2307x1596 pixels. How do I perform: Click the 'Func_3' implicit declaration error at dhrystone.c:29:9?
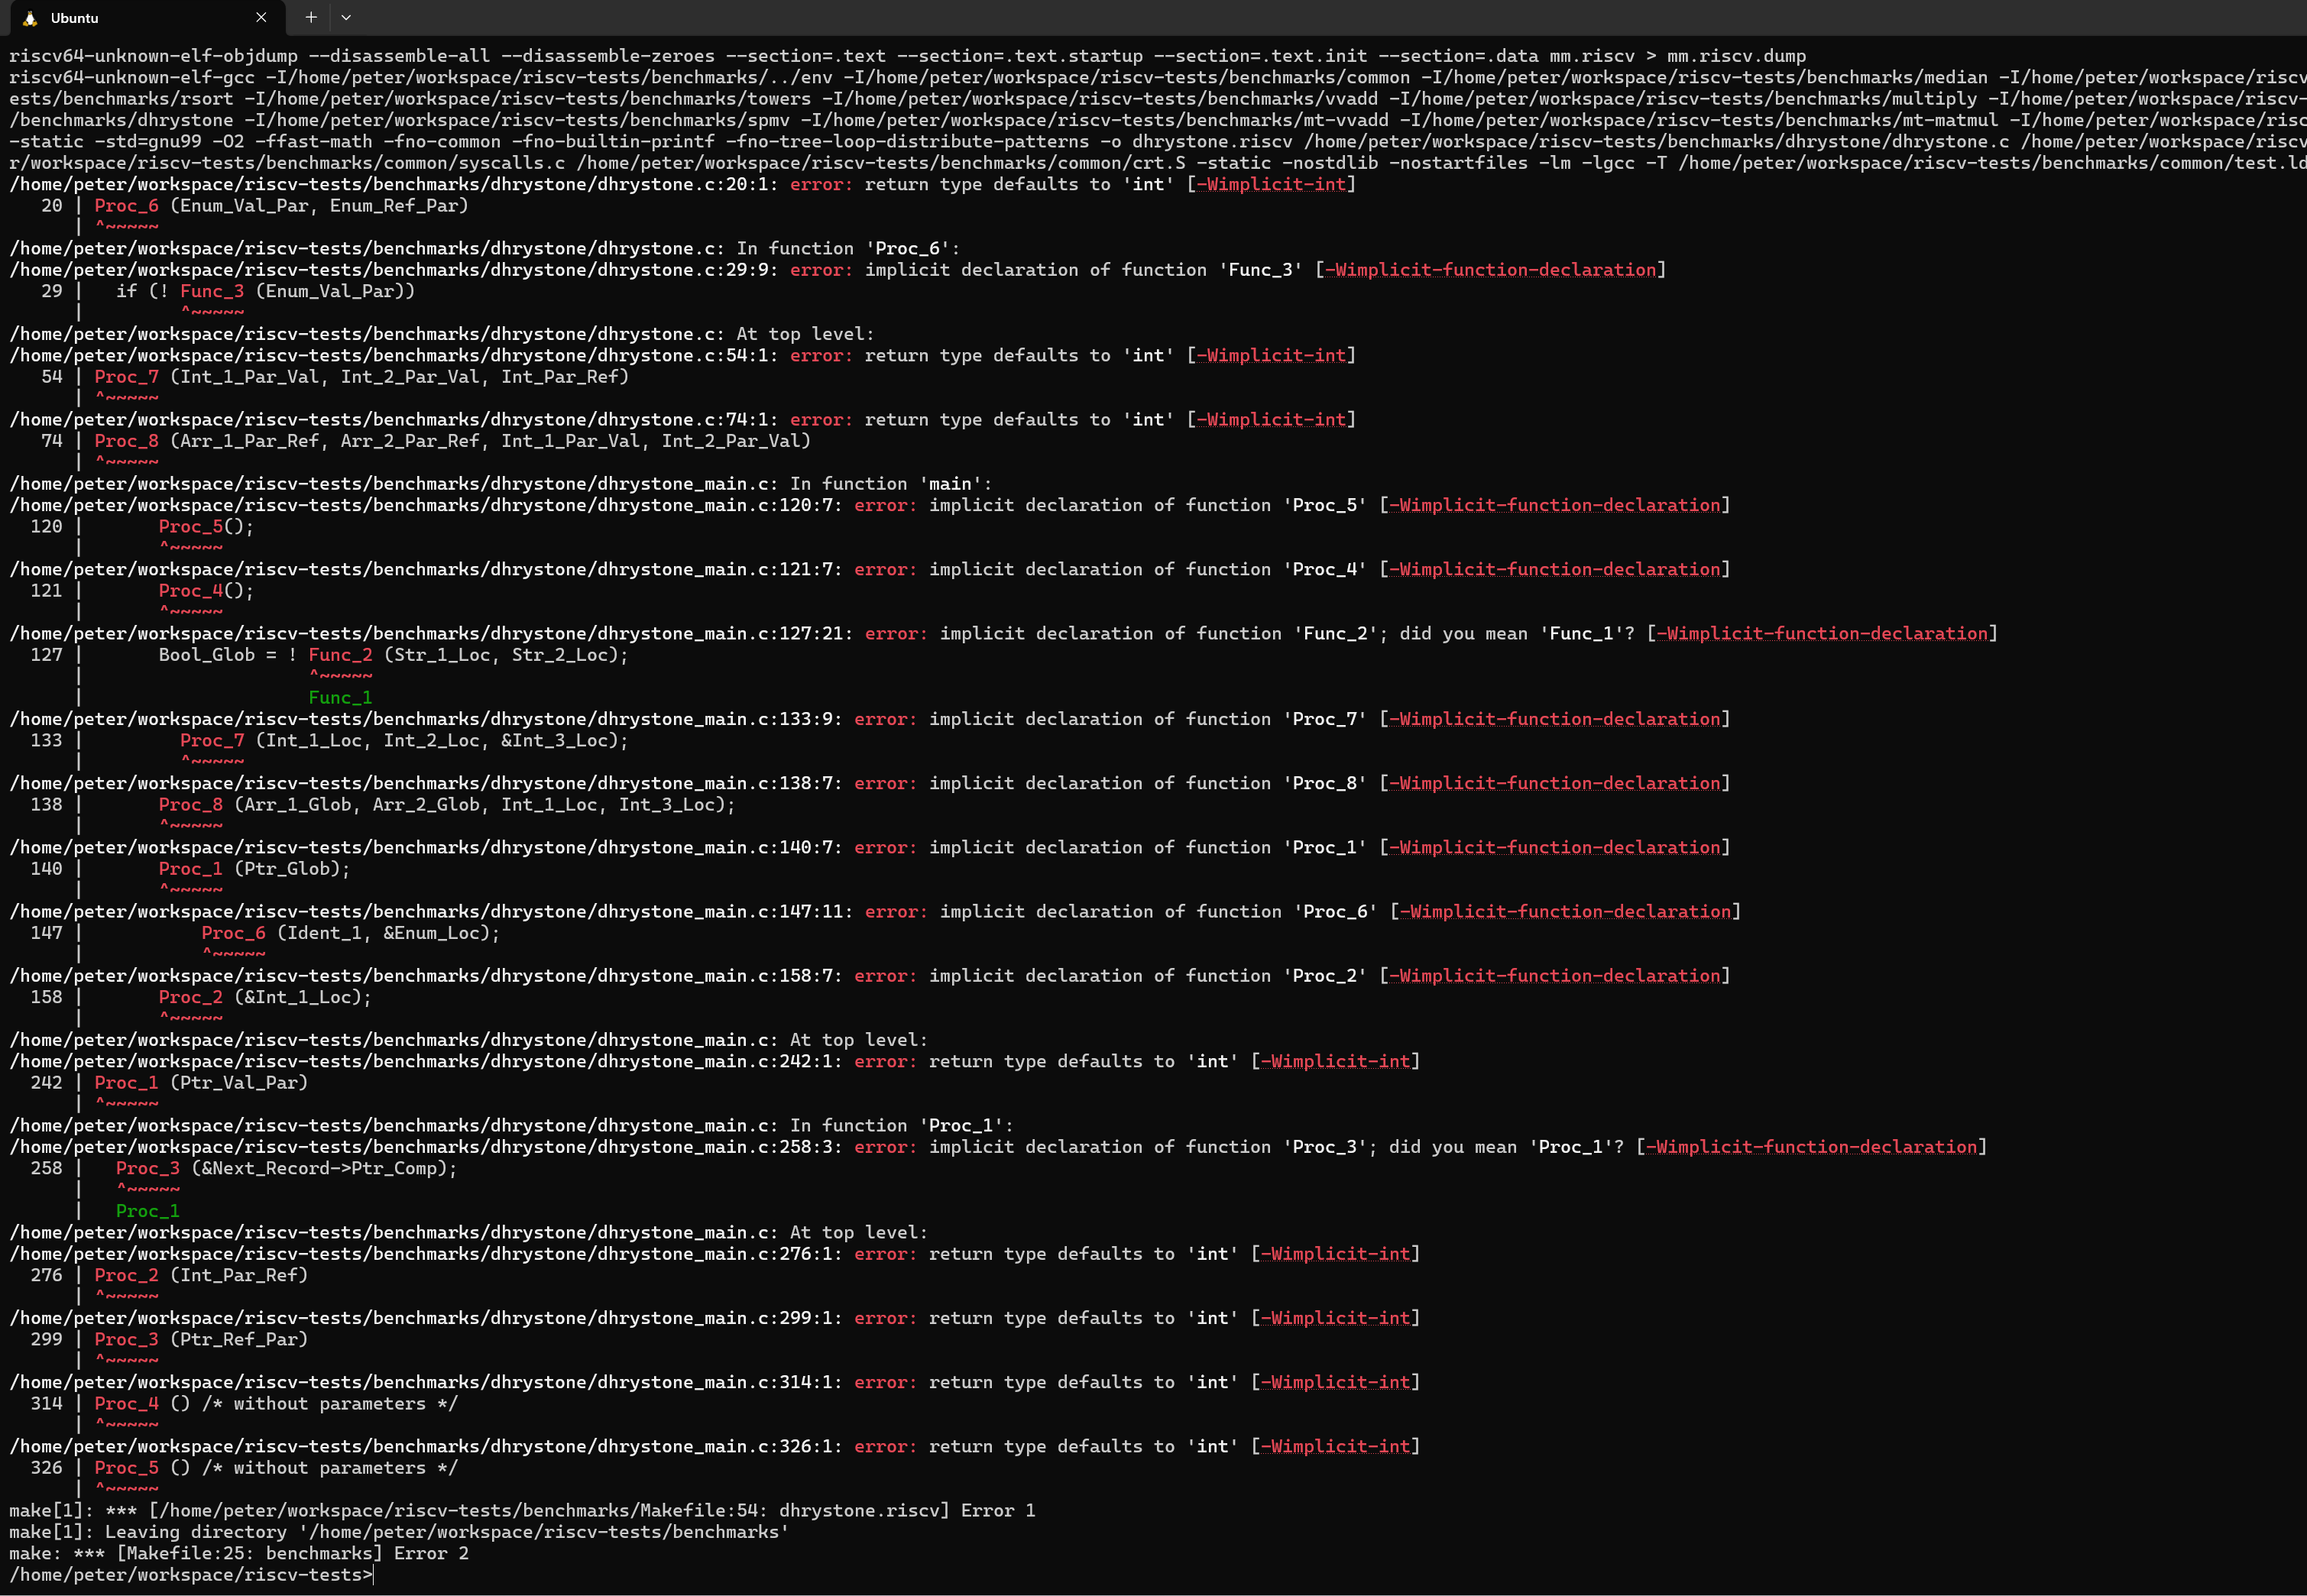(838, 270)
